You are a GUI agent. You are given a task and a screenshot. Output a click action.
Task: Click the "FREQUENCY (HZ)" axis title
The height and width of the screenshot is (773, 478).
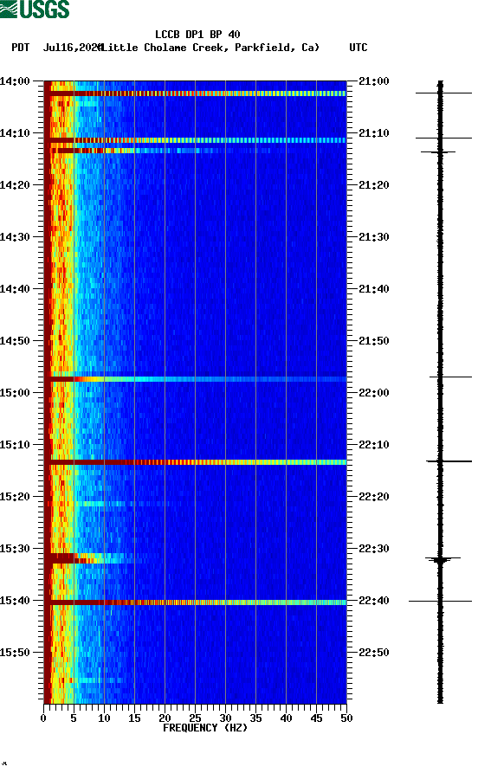point(204,728)
